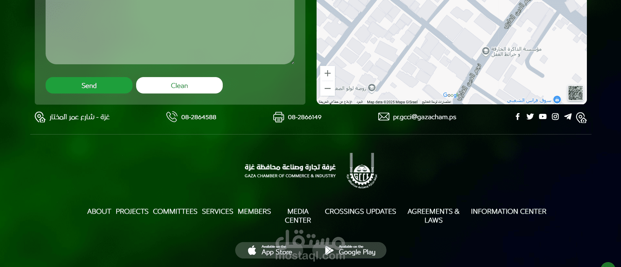Image resolution: width=621 pixels, height=267 pixels.
Task: Click the Apple logo icon
Action: coord(252,250)
